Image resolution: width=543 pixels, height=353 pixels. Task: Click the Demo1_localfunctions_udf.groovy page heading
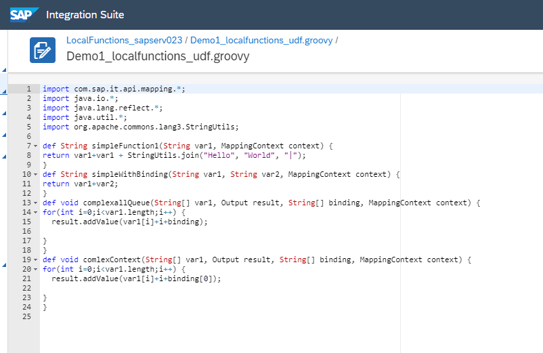(x=158, y=56)
